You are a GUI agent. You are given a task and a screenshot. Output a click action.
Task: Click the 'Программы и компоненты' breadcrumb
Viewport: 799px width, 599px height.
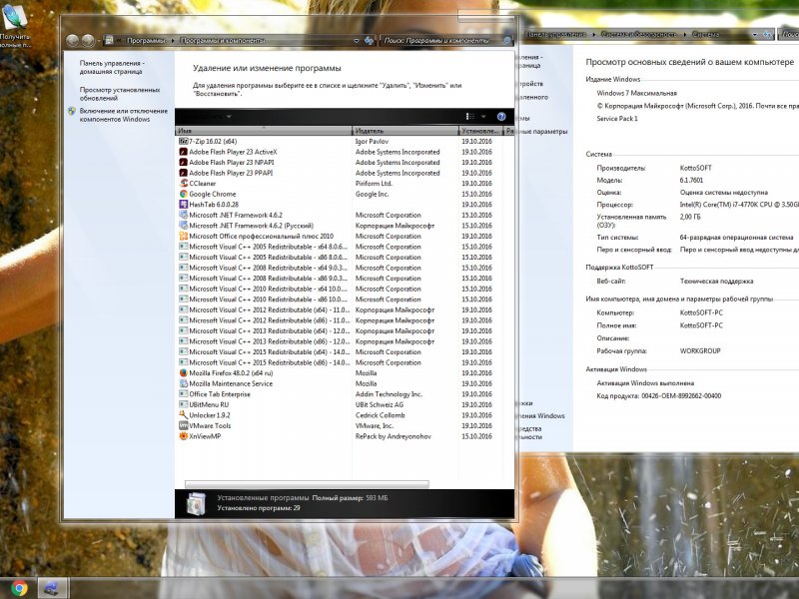(x=223, y=40)
